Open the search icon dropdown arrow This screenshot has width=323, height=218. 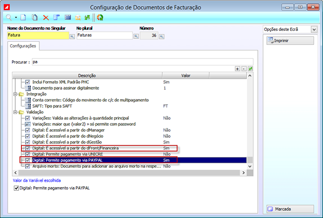tap(16, 18)
